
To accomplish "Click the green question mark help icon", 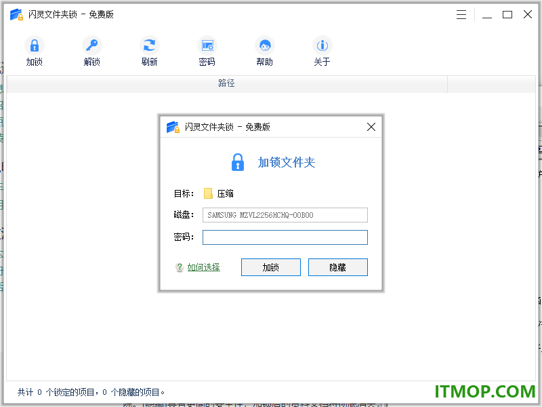I will click(x=180, y=267).
